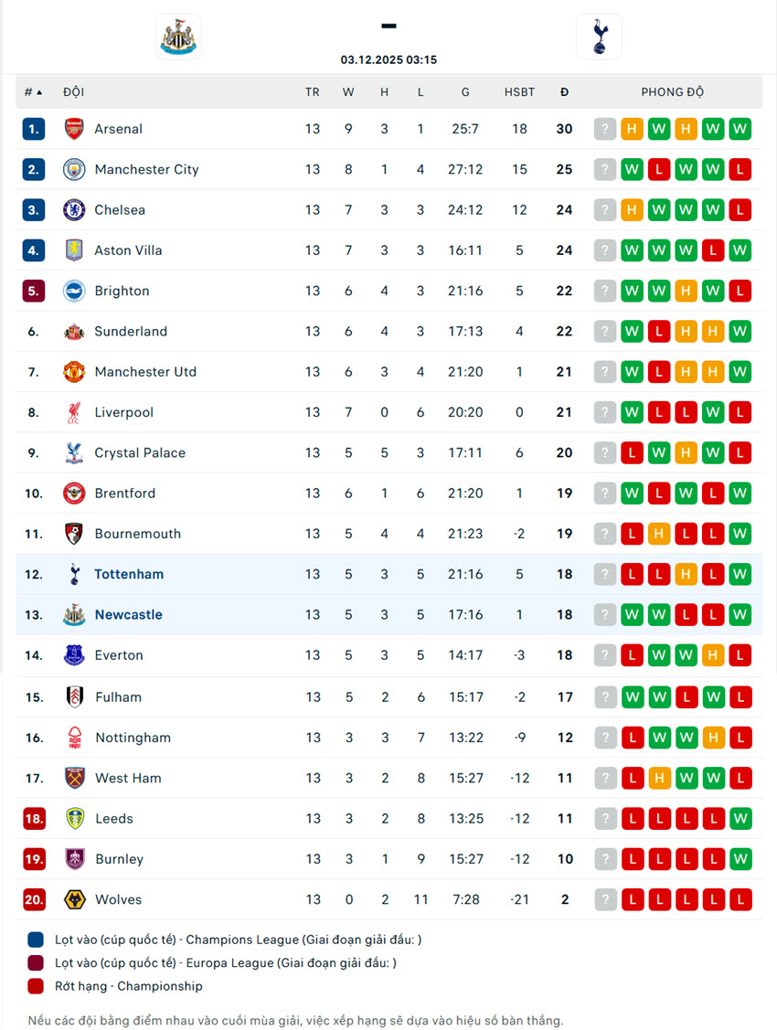The width and height of the screenshot is (777, 1030).
Task: Click the Wolves club crest icon
Action: click(x=74, y=899)
